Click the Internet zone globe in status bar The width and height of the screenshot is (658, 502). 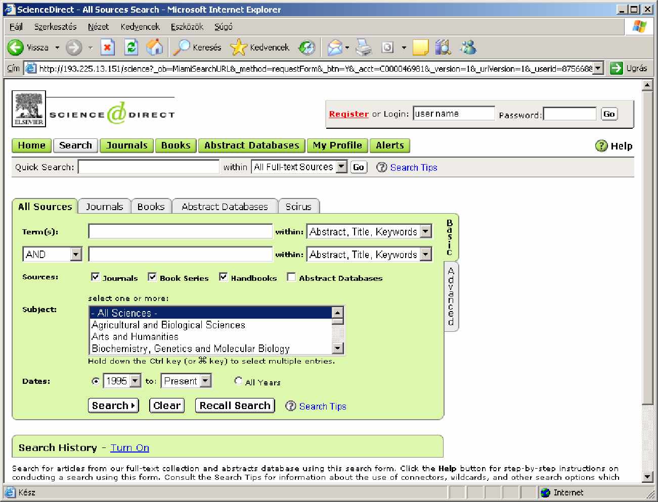tap(545, 492)
